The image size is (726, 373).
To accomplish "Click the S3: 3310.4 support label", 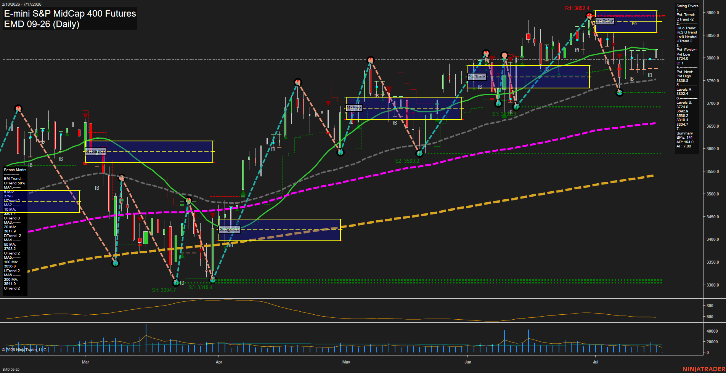I will tap(201, 287).
